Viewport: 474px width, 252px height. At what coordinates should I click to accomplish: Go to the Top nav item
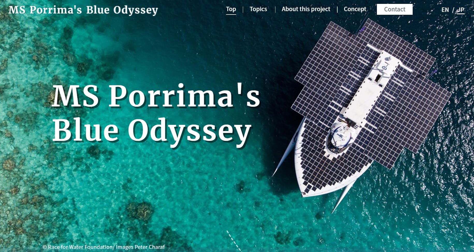[x=231, y=9]
